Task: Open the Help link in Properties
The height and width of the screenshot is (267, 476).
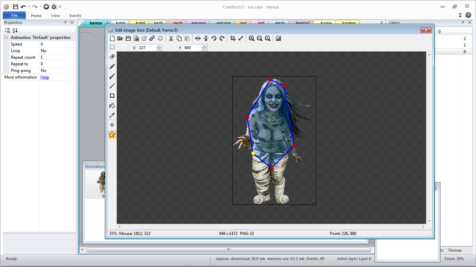Action: tap(45, 77)
